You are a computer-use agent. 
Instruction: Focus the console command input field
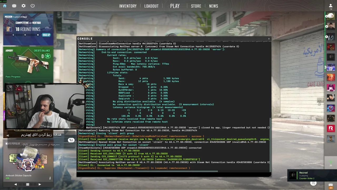click(174, 174)
